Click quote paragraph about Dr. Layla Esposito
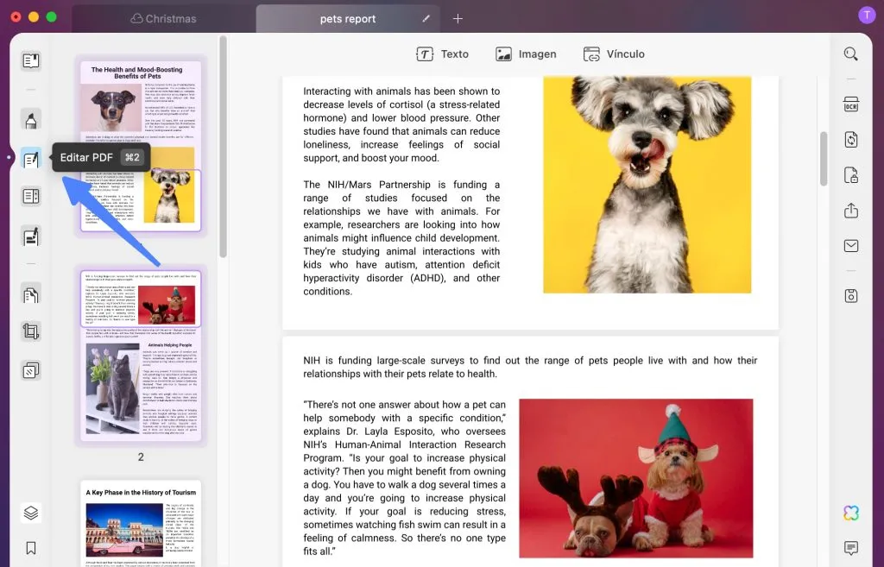Screen dimensions: 884x567 pos(404,478)
